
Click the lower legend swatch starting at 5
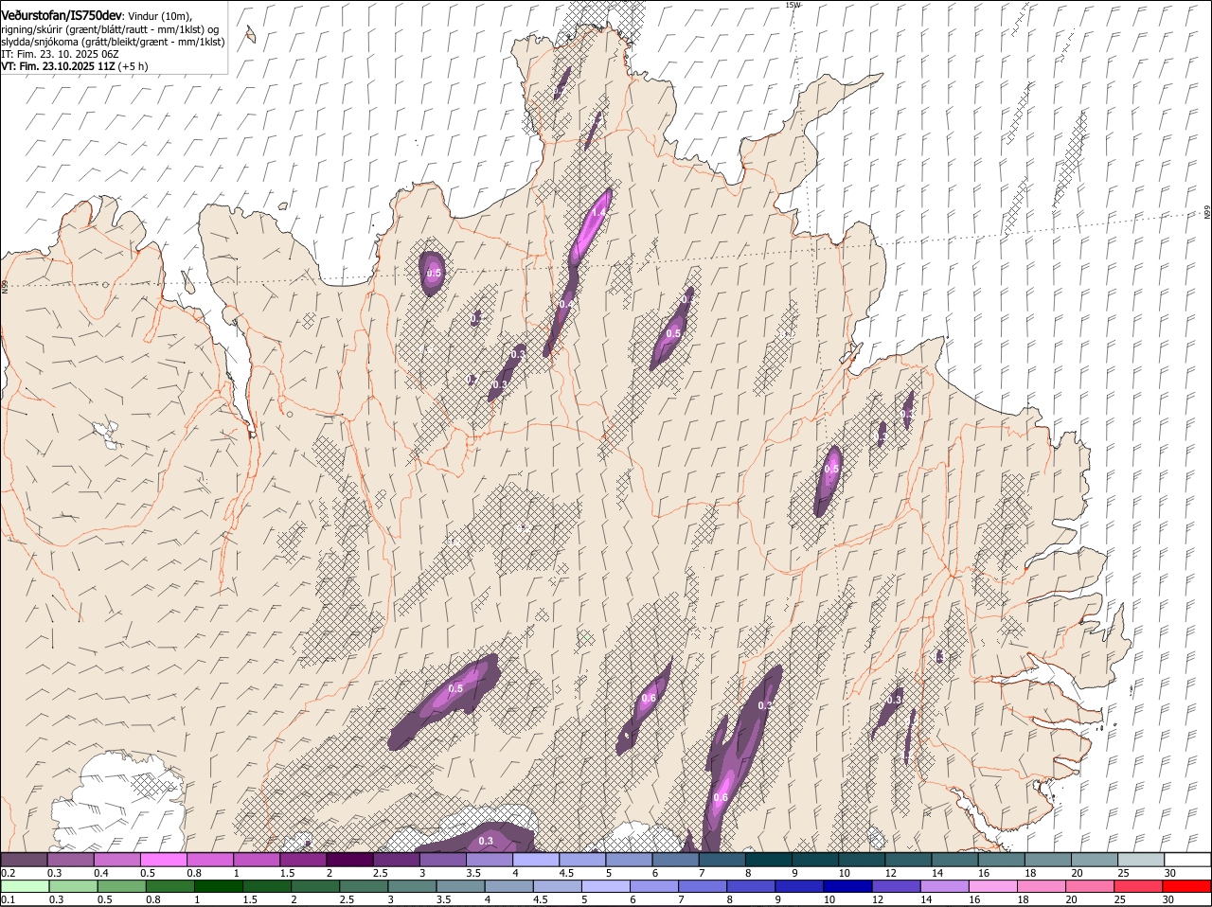pos(604,886)
